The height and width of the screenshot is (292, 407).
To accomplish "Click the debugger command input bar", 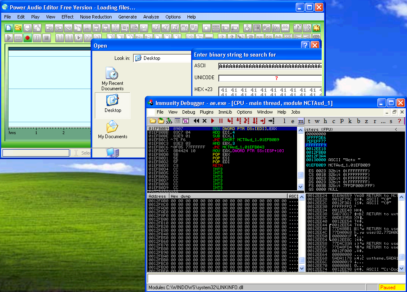I will click(x=276, y=278).
